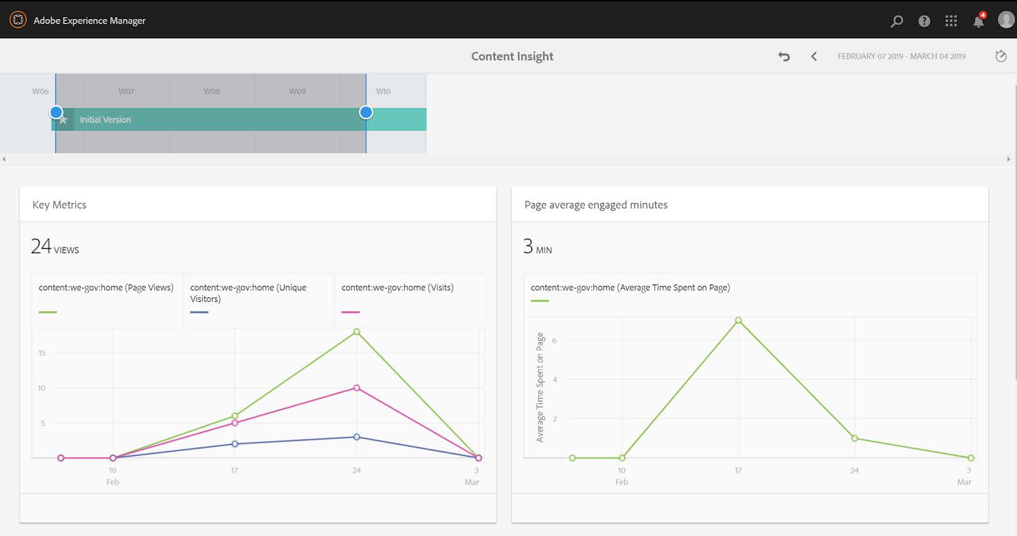Click the Adobe Experience Manager title link

pos(90,21)
